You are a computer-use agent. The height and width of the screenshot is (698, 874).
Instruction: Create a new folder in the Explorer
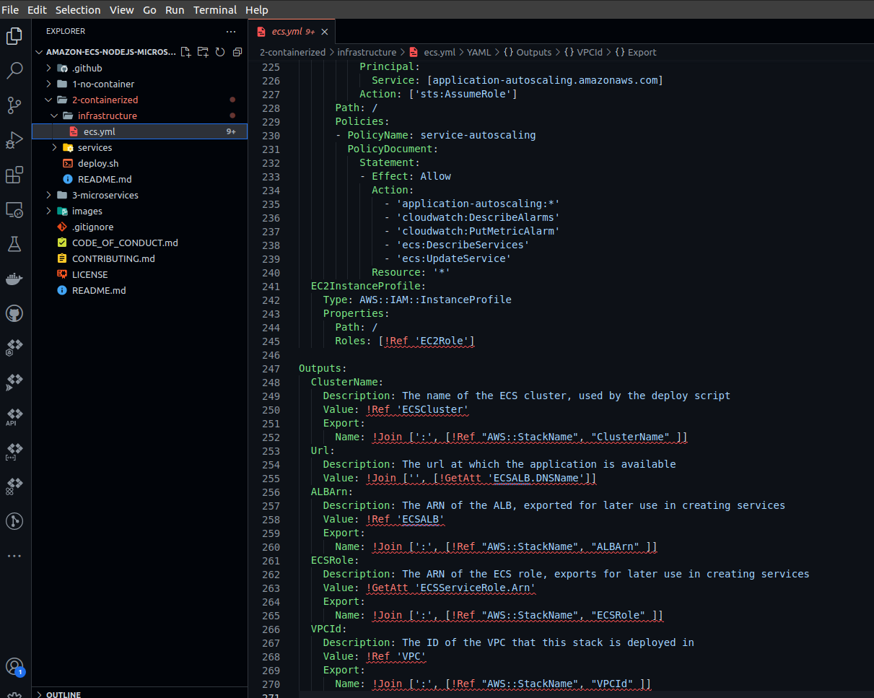pyautogui.click(x=203, y=52)
